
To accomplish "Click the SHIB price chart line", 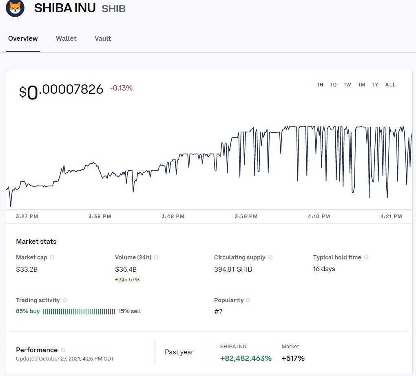I will pos(209,166).
